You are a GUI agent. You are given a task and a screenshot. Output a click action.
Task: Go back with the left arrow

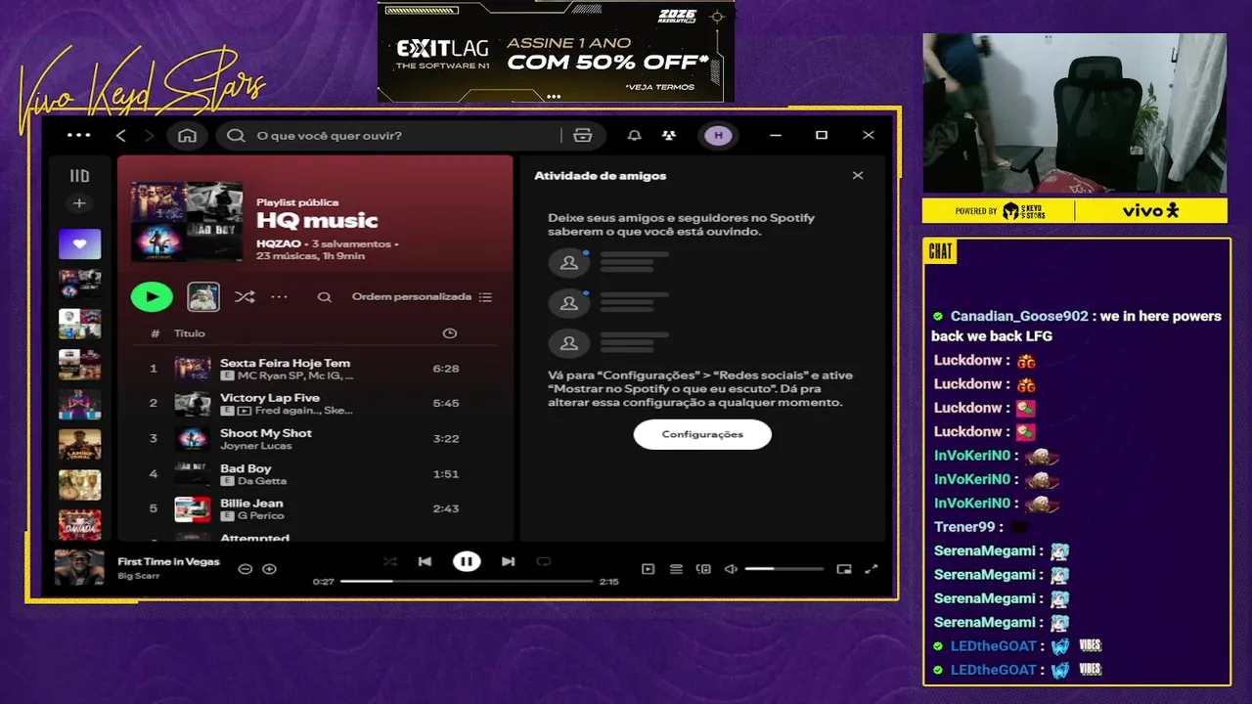(x=121, y=135)
